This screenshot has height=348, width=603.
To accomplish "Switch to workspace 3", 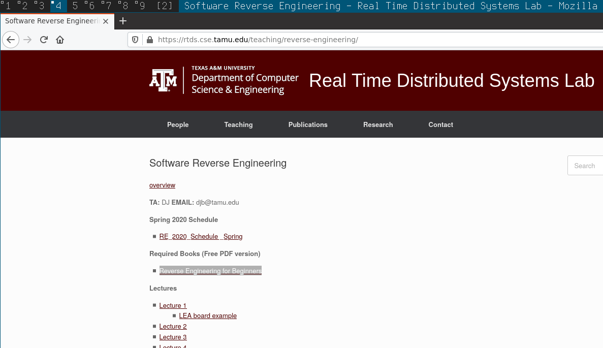I will [41, 6].
